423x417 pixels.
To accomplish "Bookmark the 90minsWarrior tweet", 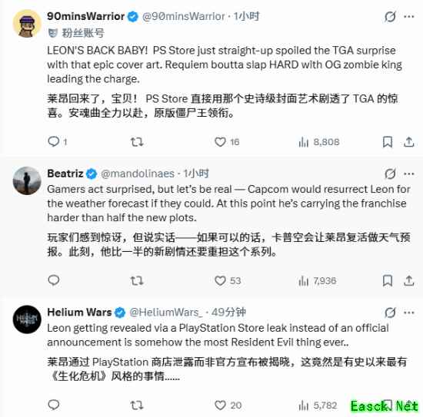I will (388, 142).
